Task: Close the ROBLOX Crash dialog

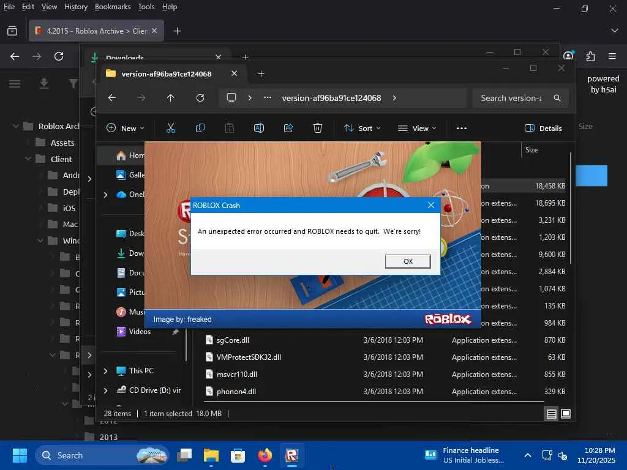Action: (430, 206)
